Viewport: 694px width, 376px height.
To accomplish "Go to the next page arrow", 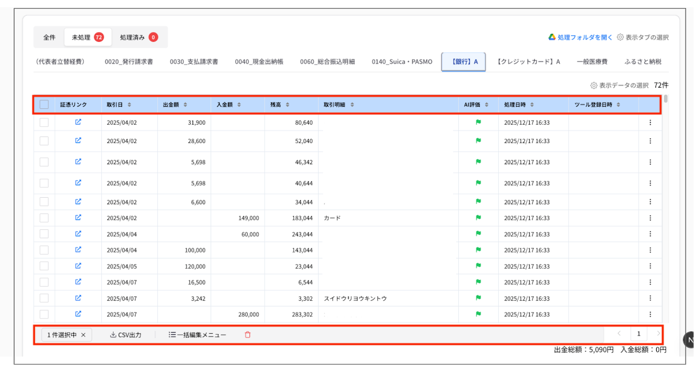I will (659, 334).
